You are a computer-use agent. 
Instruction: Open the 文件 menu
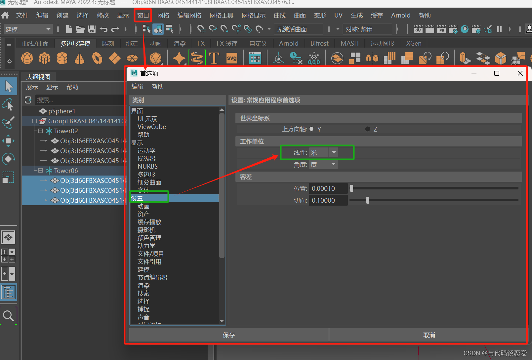(x=22, y=15)
